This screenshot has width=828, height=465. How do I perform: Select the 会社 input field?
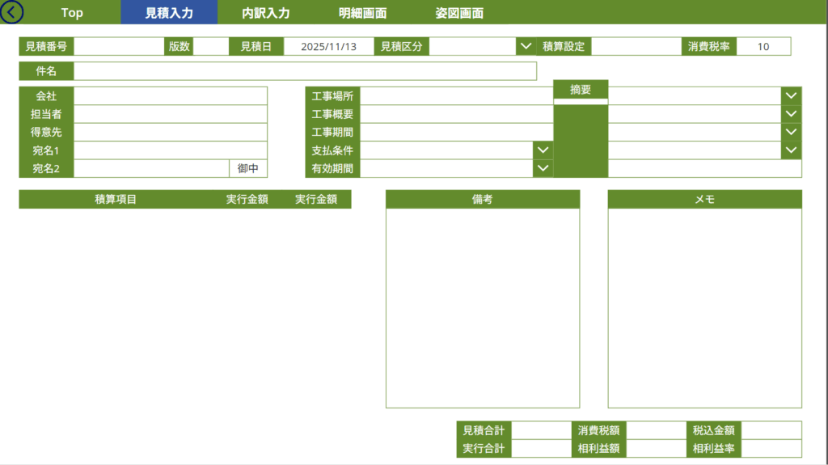coord(170,96)
